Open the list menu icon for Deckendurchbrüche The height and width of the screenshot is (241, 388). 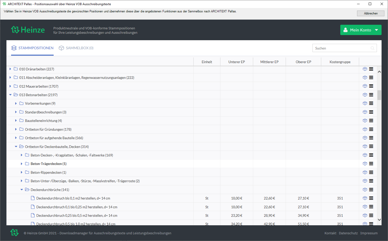tap(371, 190)
